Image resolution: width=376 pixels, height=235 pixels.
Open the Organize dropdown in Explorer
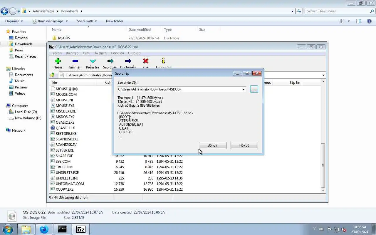[x=14, y=21]
